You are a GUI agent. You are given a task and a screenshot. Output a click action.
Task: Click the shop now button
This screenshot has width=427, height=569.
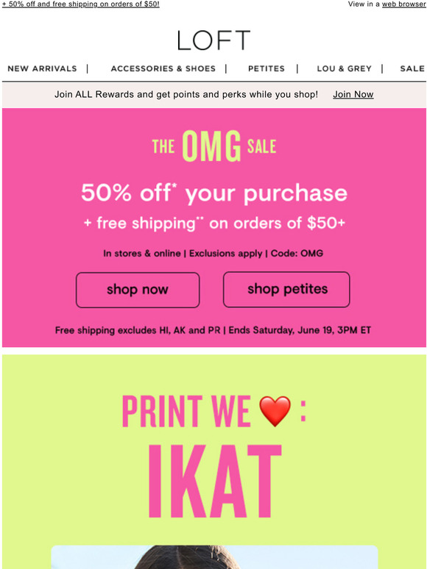(138, 290)
